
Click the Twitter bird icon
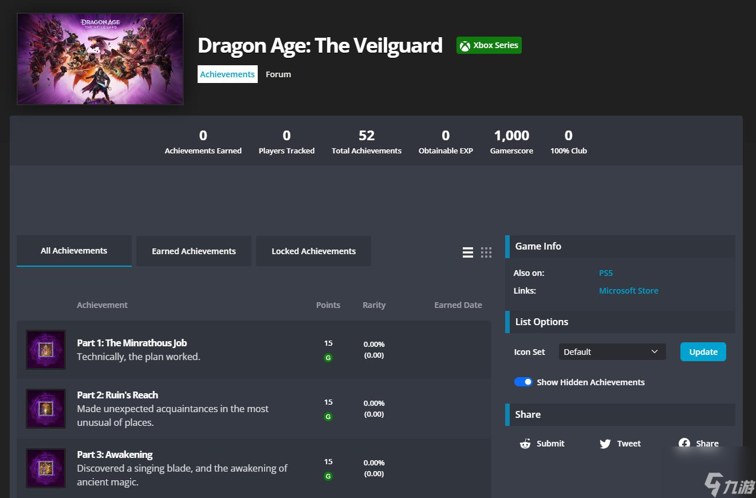(x=605, y=444)
